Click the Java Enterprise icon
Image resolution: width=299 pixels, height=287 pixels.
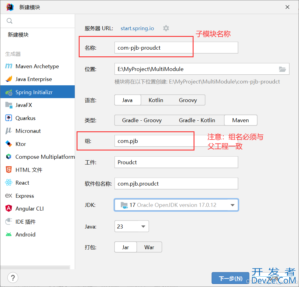9,79
